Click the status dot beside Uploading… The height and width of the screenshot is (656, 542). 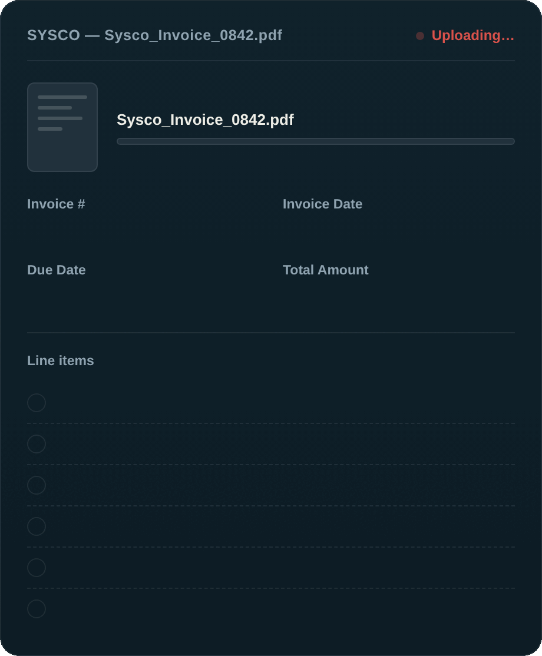[x=420, y=36]
